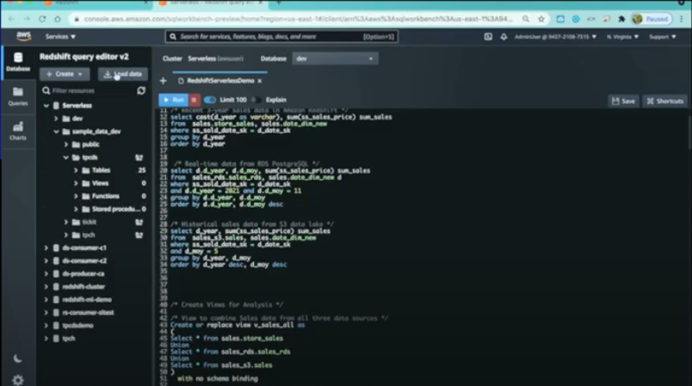Expand ds-consumer-c1 cluster
This screenshot has width=692, height=386.
(x=46, y=248)
